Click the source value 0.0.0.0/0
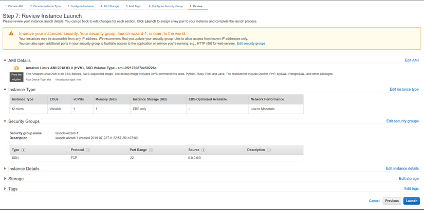424x210 pixels. coord(194,158)
